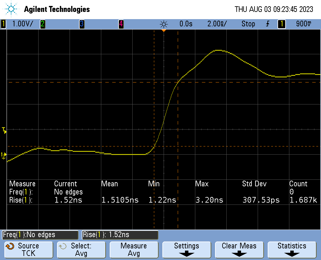
Task: Click the rotary knob icon on Source softkey
Action: [10, 246]
